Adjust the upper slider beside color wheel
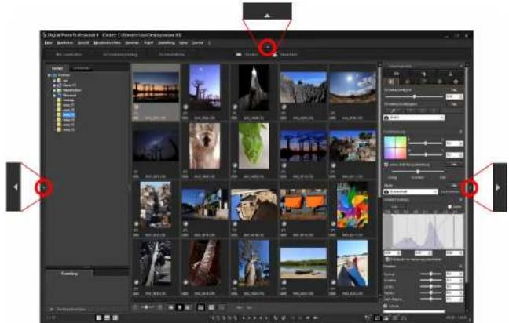The height and width of the screenshot is (323, 509). click(x=426, y=143)
